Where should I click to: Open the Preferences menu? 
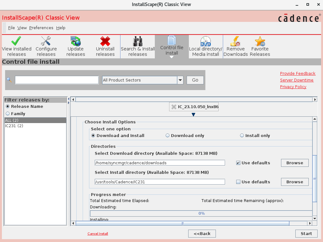(41, 28)
